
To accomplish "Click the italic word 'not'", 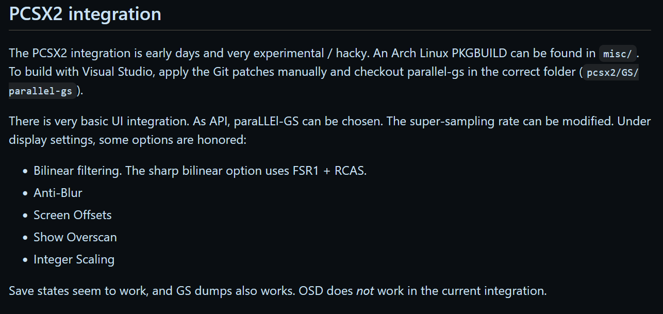I will click(365, 291).
